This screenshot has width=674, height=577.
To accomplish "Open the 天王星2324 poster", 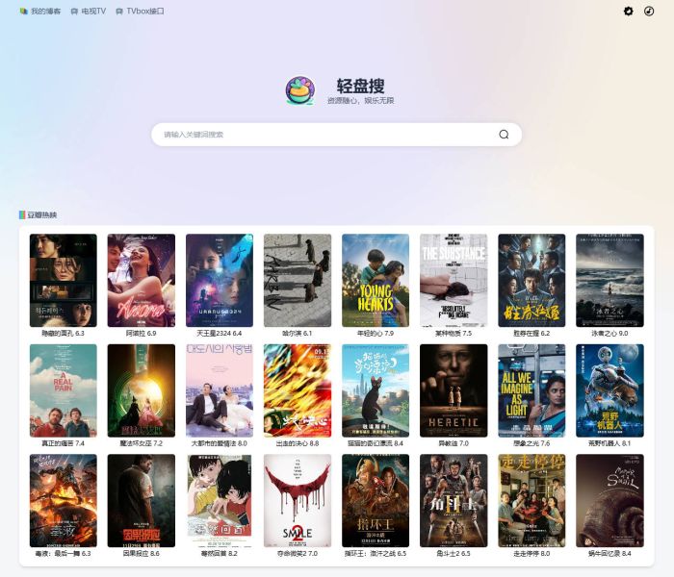I will tap(220, 281).
